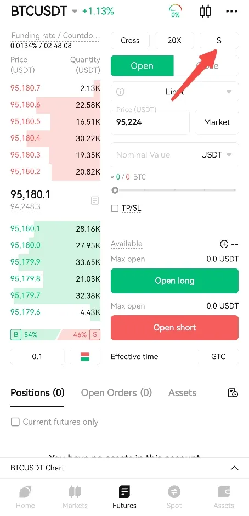This screenshot has height=516, width=249.
Task: Switch to the Assets tab beside Open Orders
Action: pyautogui.click(x=182, y=392)
